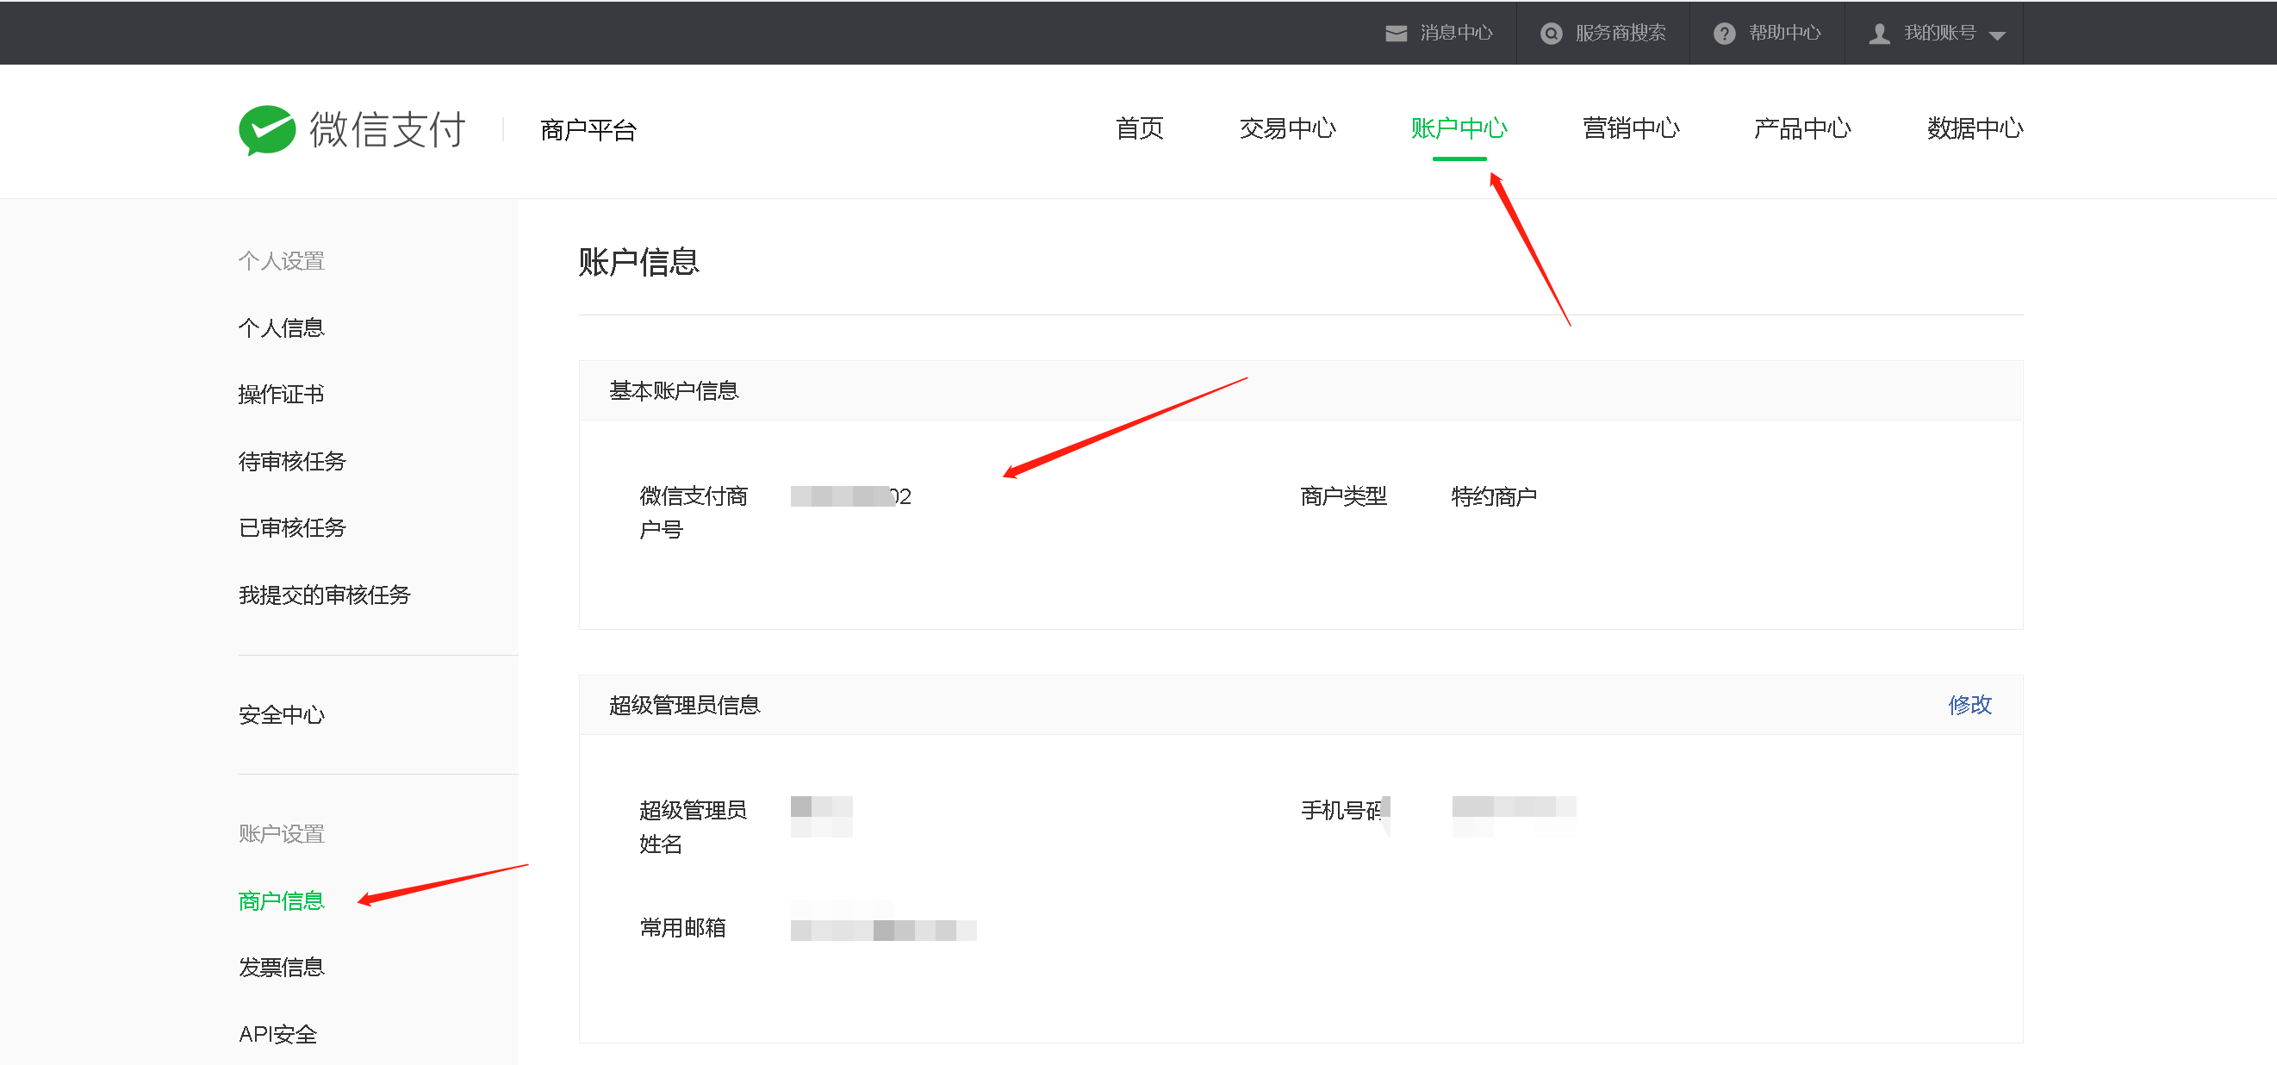
Task: Select 商户信息 sidebar item
Action: [281, 900]
